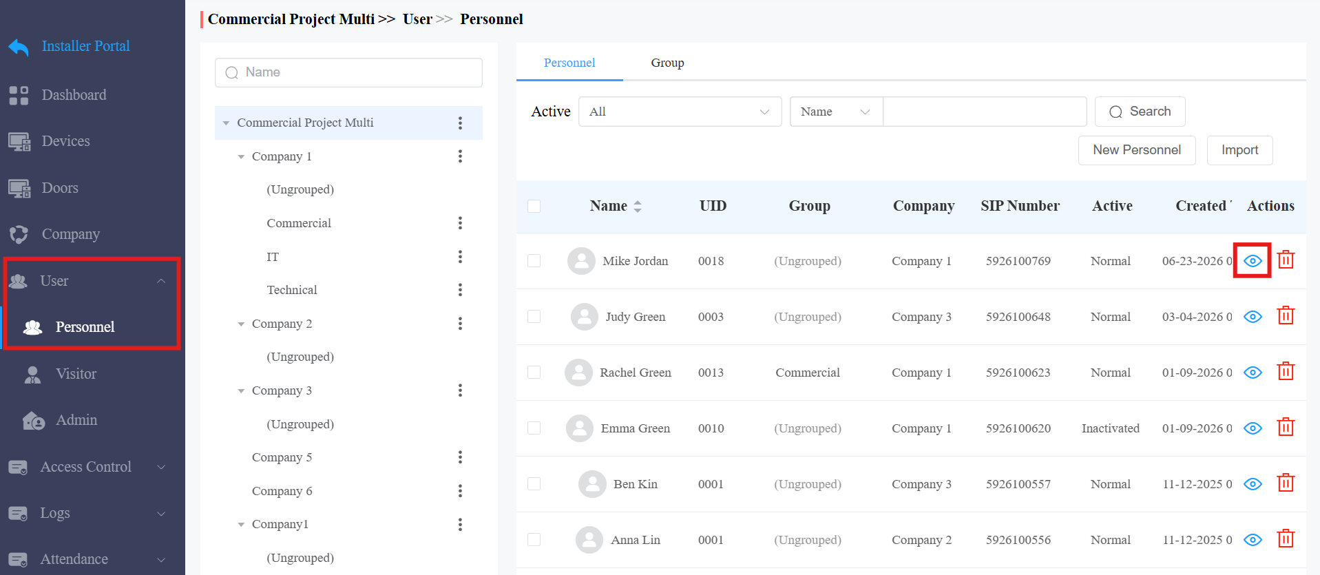Open the three-dot menu for Technical group
This screenshot has height=575, width=1320.
point(460,290)
